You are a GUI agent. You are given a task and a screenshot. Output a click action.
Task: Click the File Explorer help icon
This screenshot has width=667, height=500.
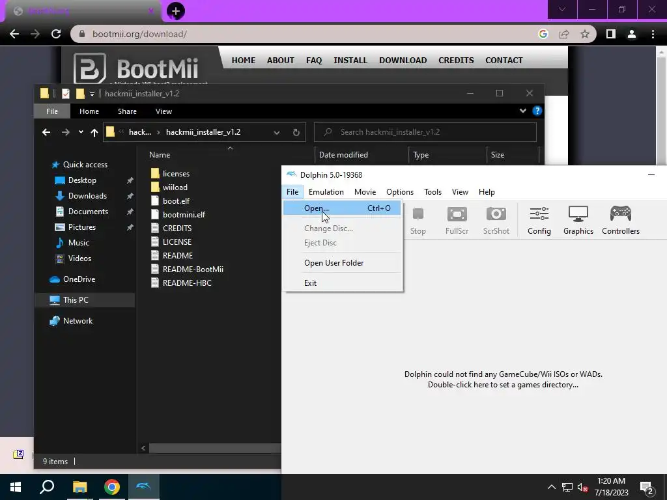point(537,111)
